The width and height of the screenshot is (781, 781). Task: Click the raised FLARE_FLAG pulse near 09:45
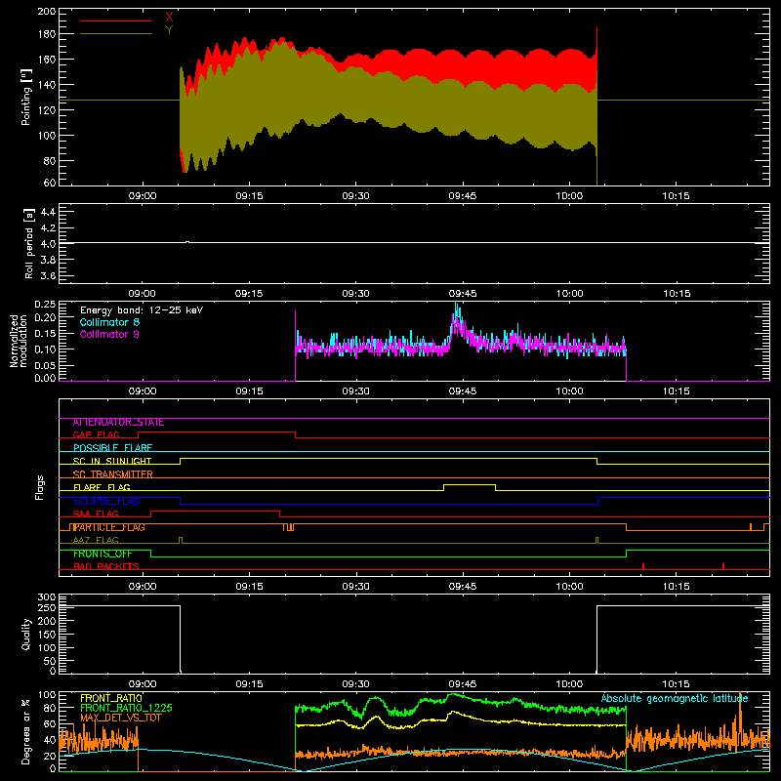point(470,485)
